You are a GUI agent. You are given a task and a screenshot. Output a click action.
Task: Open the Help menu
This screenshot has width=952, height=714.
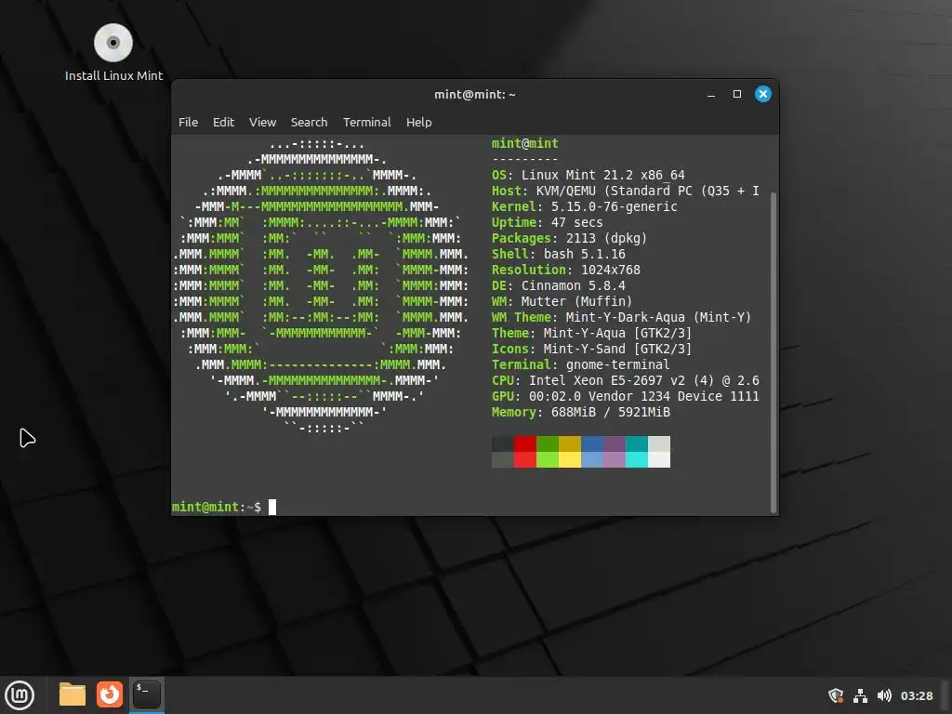(419, 122)
